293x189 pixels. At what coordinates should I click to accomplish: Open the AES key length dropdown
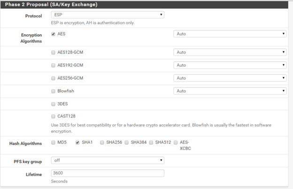(x=230, y=34)
